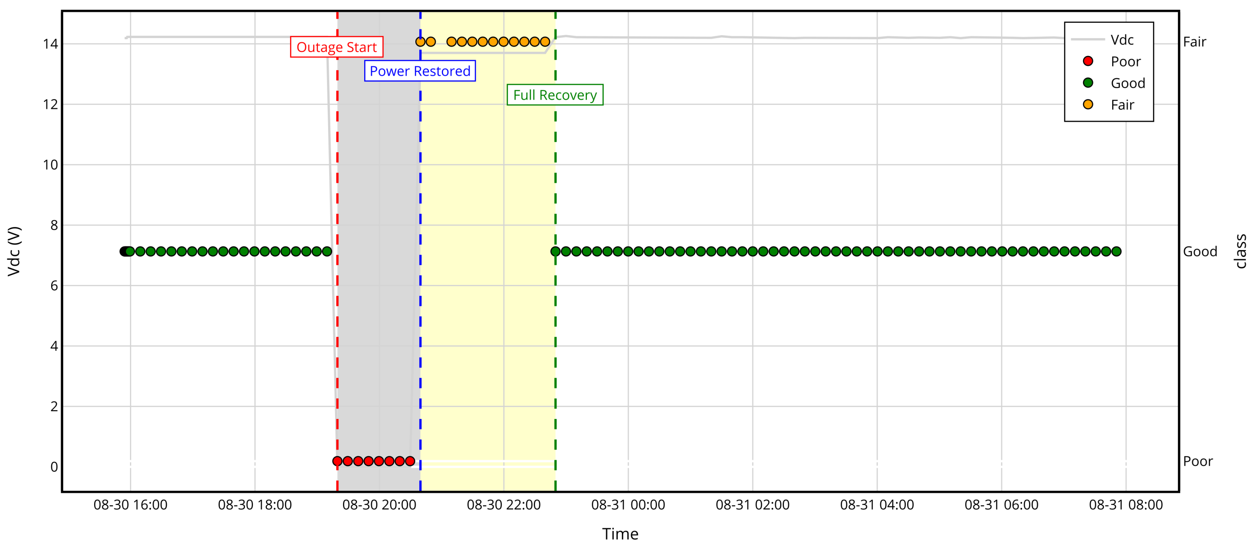The image size is (1252, 546).
Task: Toggle the Poor legend entry
Action: [x=1125, y=62]
